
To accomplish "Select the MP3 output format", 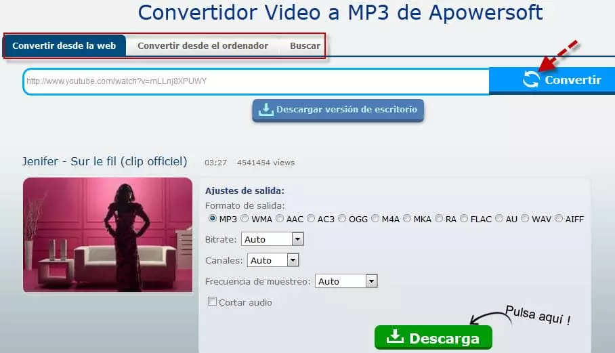I will tap(213, 219).
